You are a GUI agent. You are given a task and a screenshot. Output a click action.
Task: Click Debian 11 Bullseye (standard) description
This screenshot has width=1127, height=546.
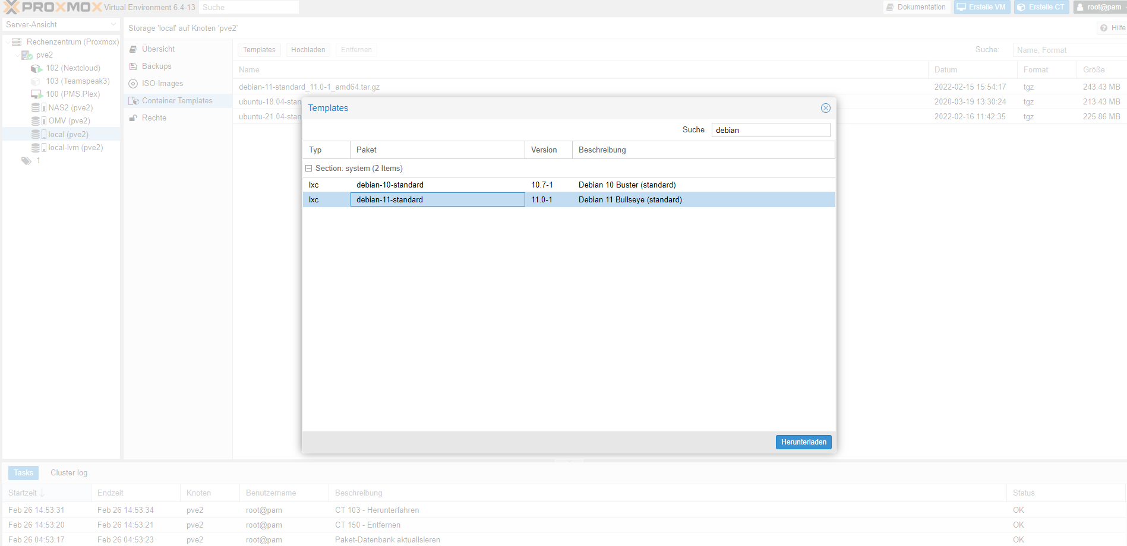pos(630,199)
